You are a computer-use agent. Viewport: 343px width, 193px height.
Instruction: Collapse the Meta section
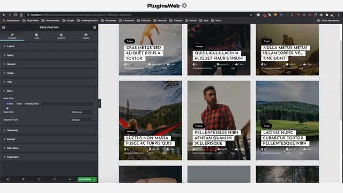pyautogui.click(x=49, y=91)
